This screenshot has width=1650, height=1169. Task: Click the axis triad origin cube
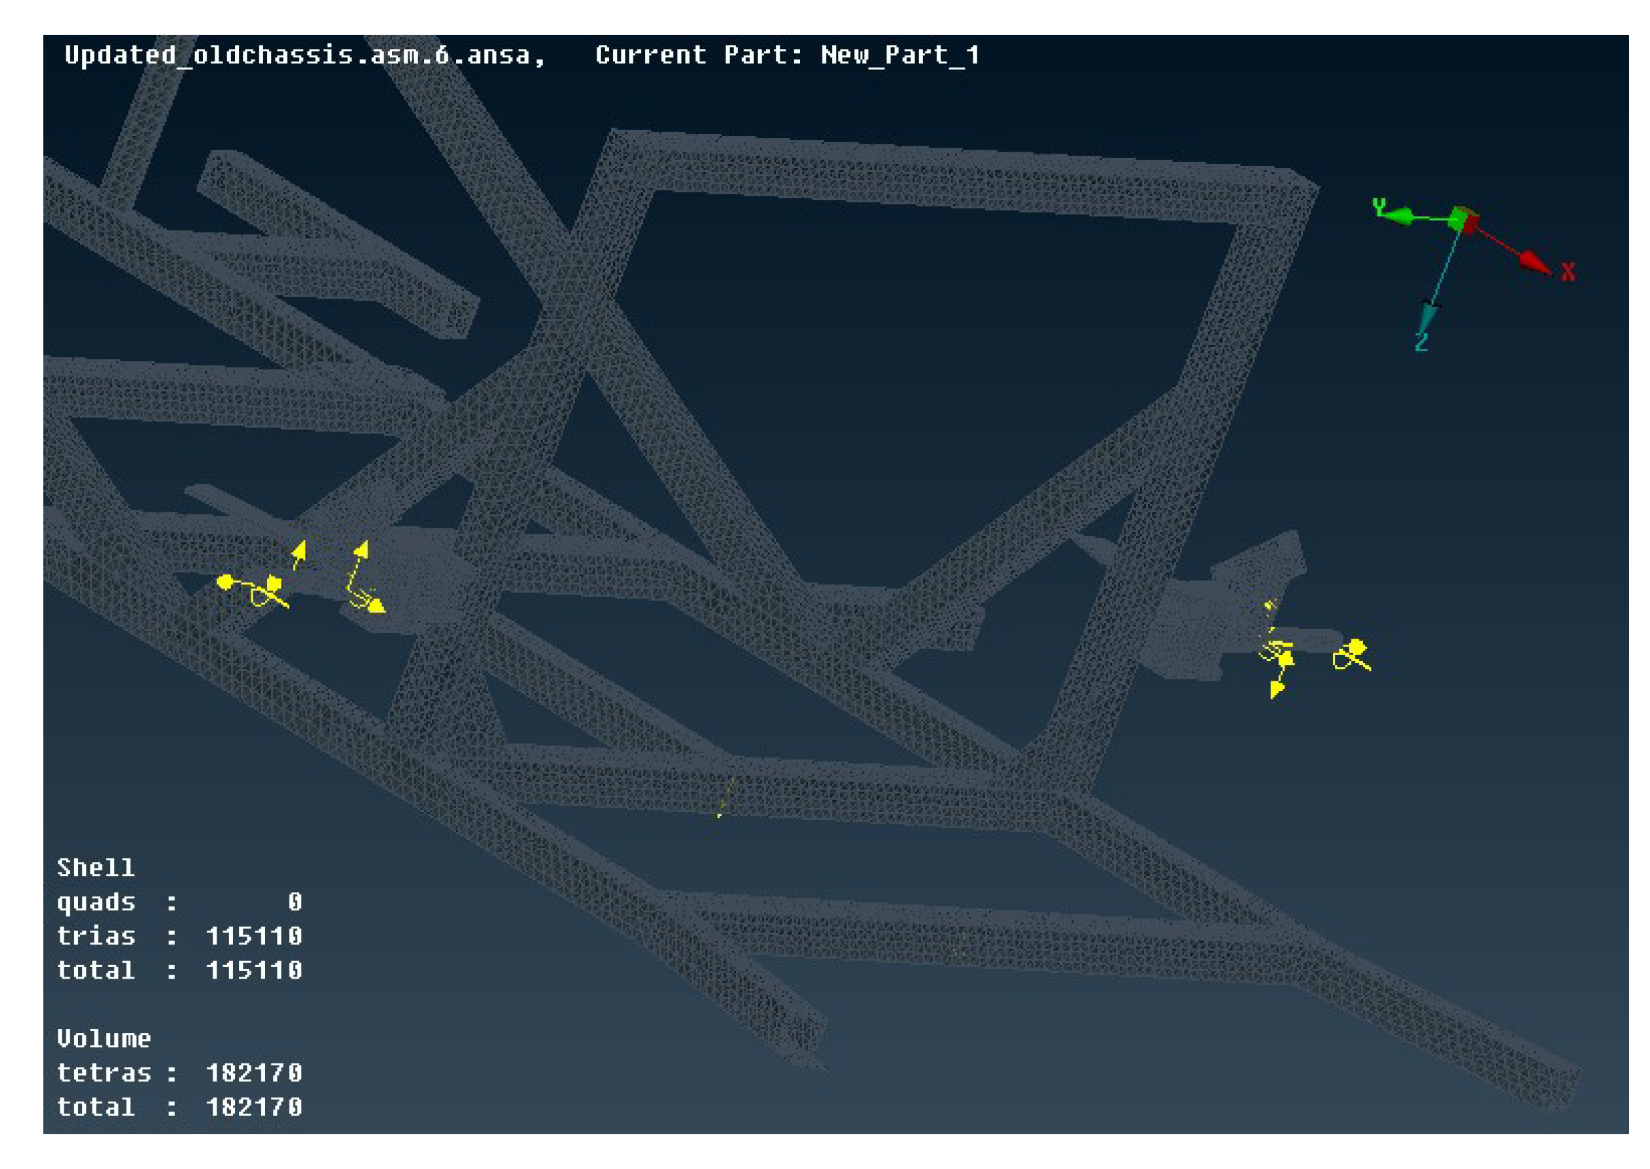1464,219
